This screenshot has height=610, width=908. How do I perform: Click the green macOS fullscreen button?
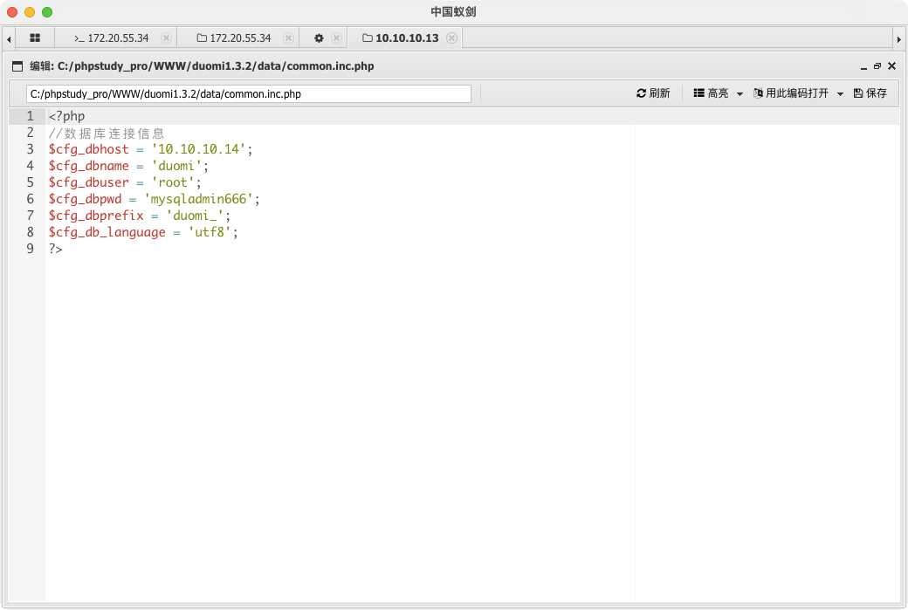pos(47,12)
